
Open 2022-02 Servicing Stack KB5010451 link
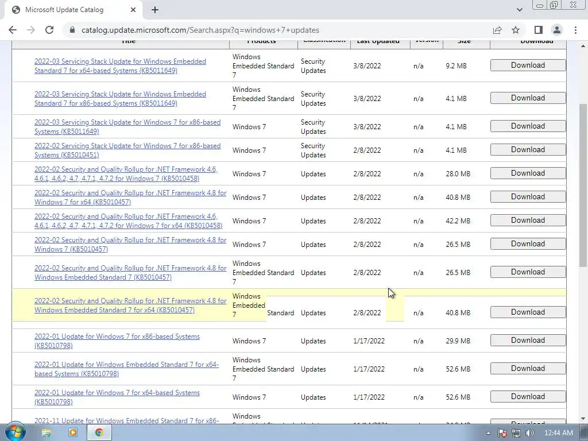tap(127, 150)
